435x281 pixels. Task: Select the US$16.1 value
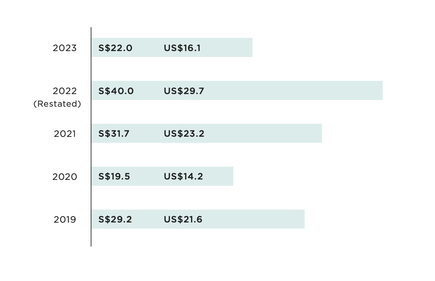tap(182, 48)
